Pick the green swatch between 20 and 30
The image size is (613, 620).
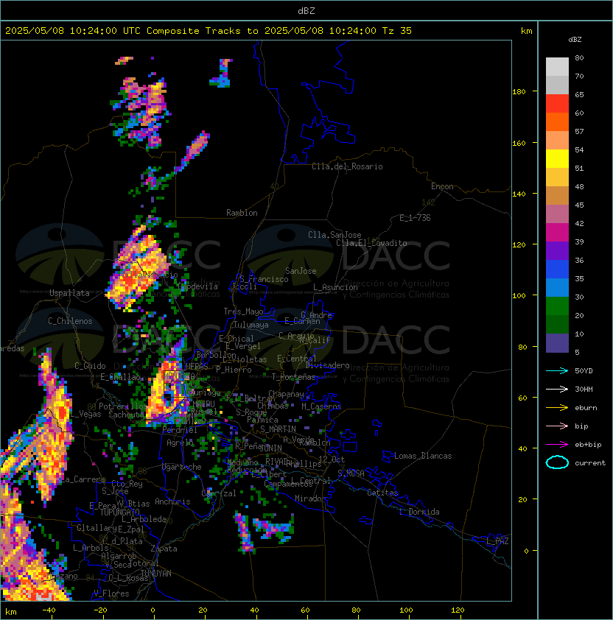(557, 306)
